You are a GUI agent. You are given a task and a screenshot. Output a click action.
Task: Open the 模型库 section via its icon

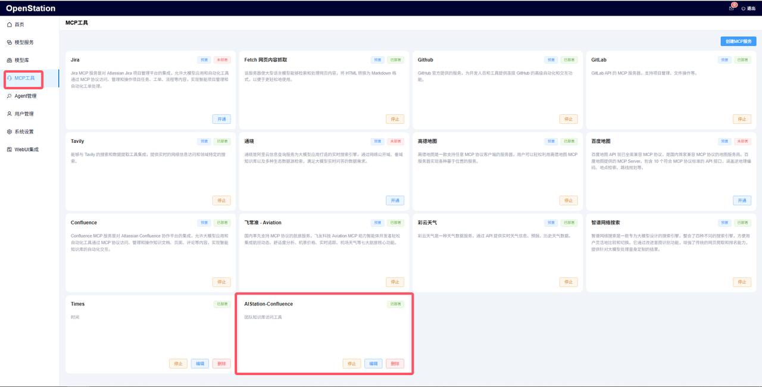tap(8, 60)
